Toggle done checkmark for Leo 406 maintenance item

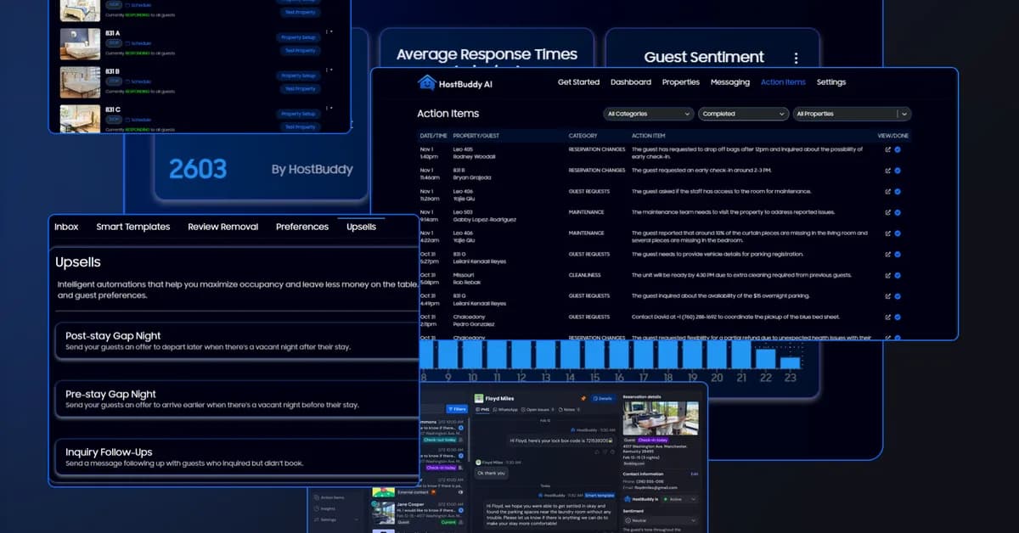[898, 233]
